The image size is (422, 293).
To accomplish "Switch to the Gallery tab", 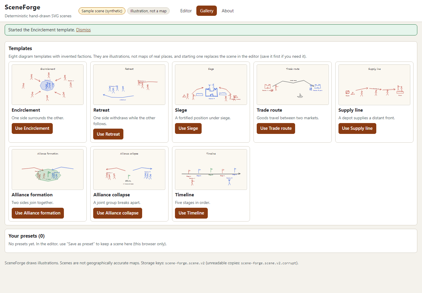I will point(207,11).
